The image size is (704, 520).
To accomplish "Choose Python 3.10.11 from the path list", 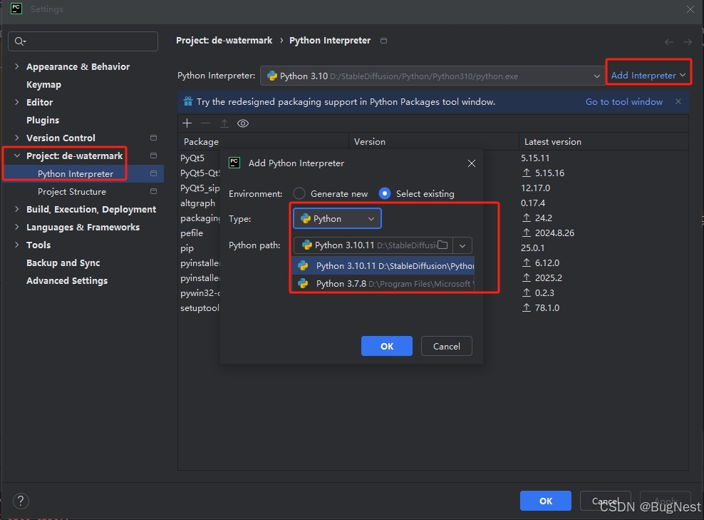I will coord(383,265).
